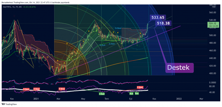This screenshot has width=222, height=107.
Task: Click the 80.00 RSI axis value
Action: [212, 86]
